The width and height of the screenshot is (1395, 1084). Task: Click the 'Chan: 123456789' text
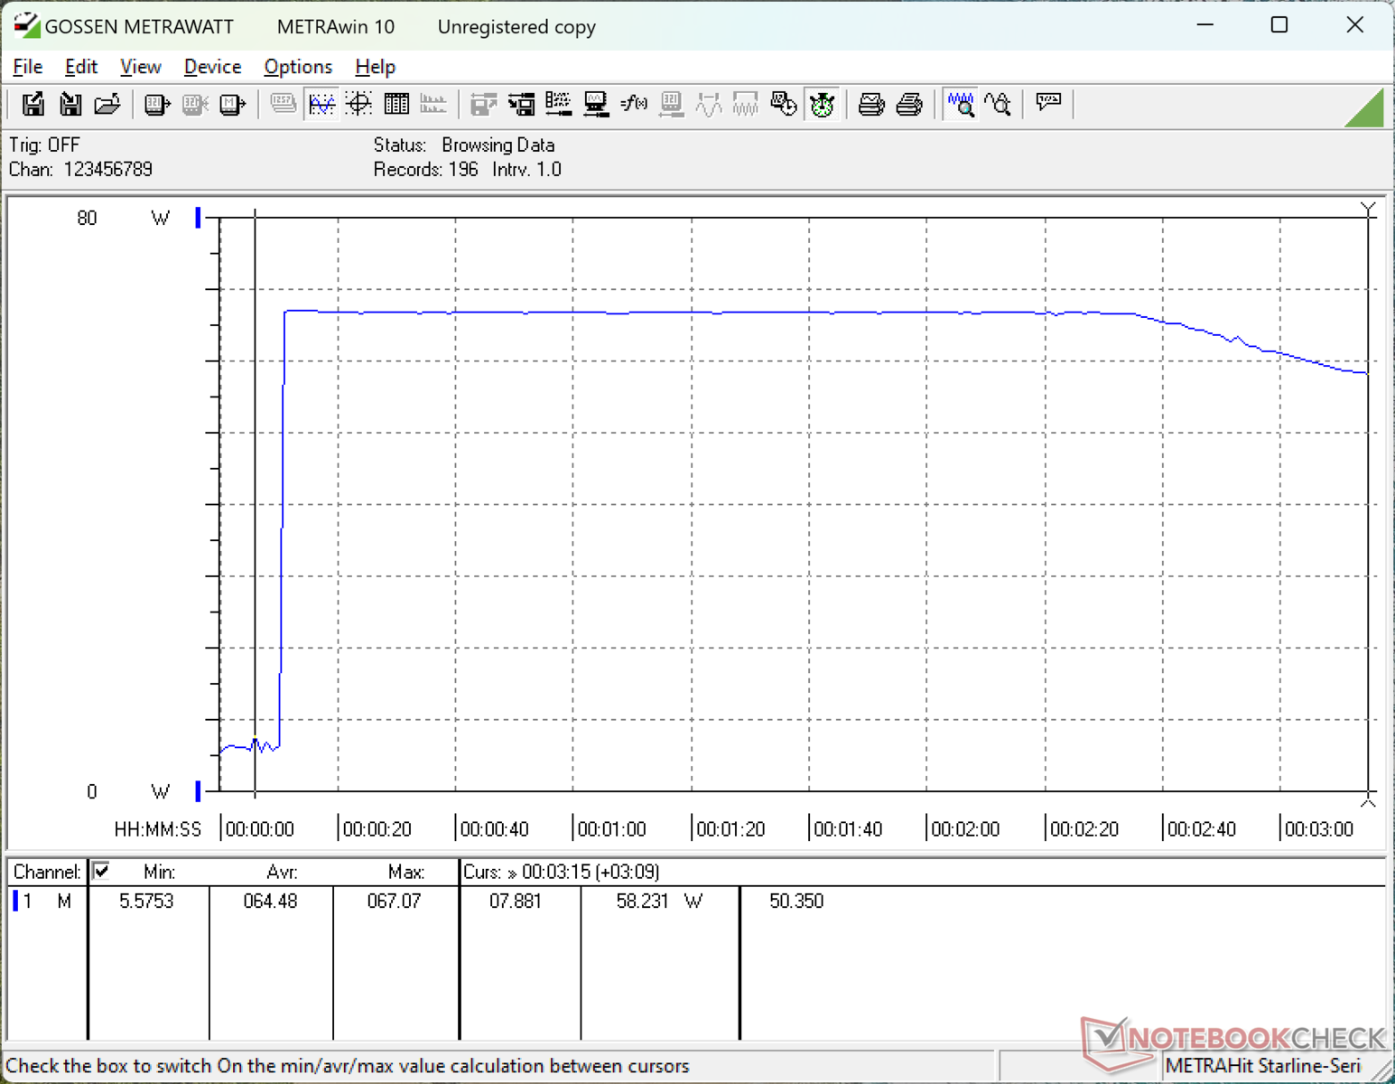pos(80,170)
